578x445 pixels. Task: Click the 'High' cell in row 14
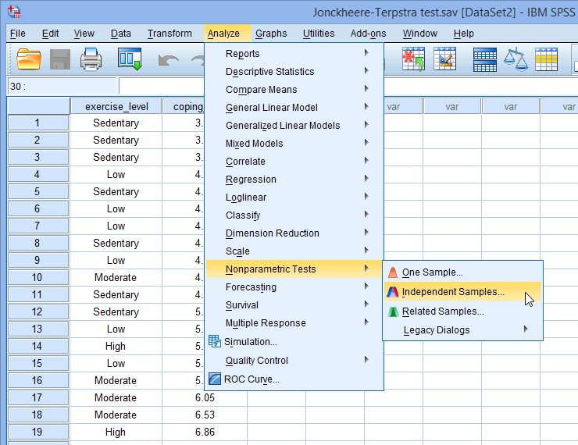[116, 347]
